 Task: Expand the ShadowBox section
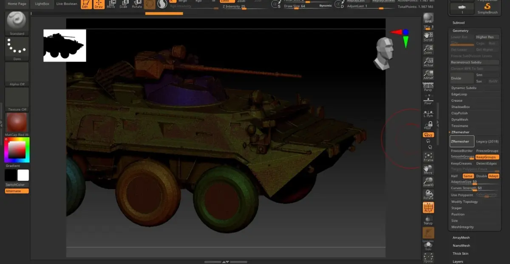click(x=460, y=107)
